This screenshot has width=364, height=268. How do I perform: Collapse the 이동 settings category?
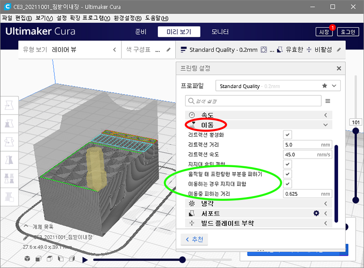click(258, 125)
